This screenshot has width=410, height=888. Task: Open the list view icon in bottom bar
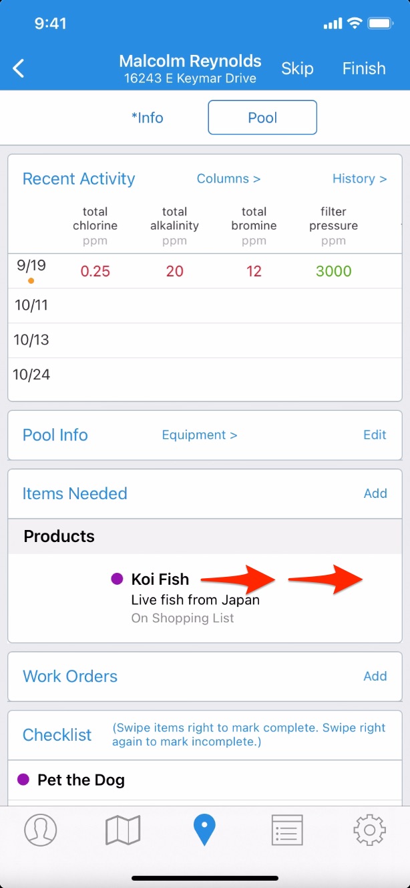click(x=288, y=830)
